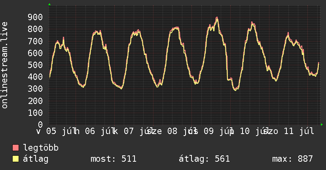Click the pink legtöbb legend swatch
Image resolution: width=326 pixels, height=170 pixels.
(15, 147)
